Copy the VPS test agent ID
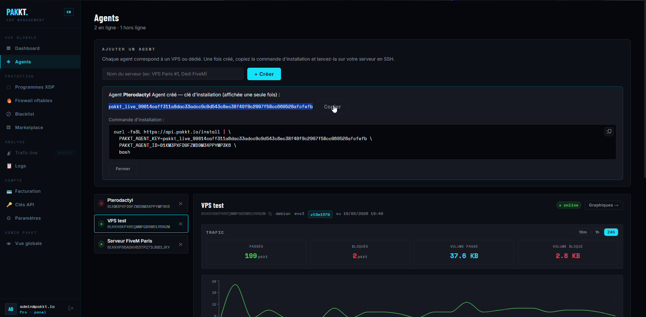646x317 pixels. 270,214
